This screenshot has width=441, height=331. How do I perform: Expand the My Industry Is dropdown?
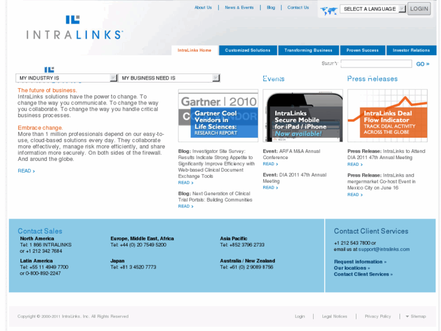(x=66, y=78)
